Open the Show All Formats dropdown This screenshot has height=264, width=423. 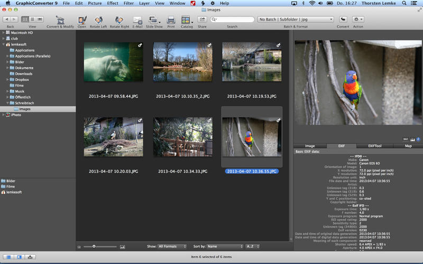pos(172,247)
